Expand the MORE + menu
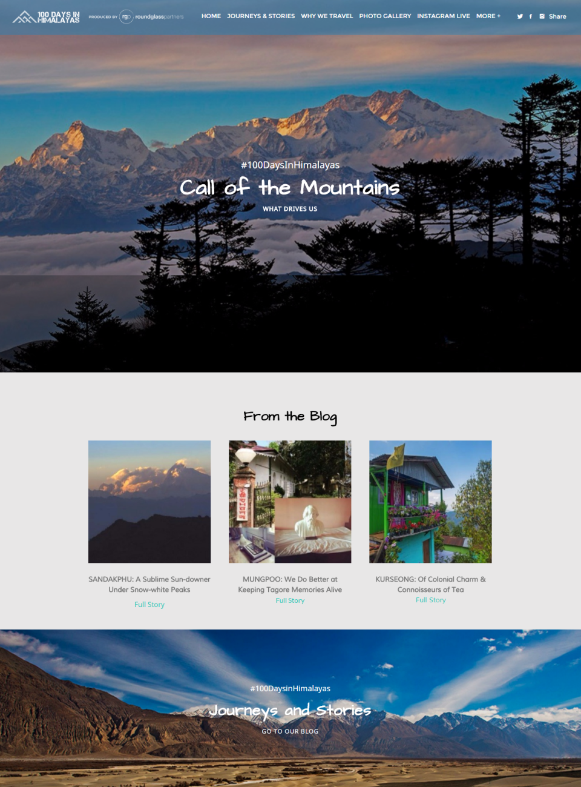The height and width of the screenshot is (787, 581). point(488,16)
